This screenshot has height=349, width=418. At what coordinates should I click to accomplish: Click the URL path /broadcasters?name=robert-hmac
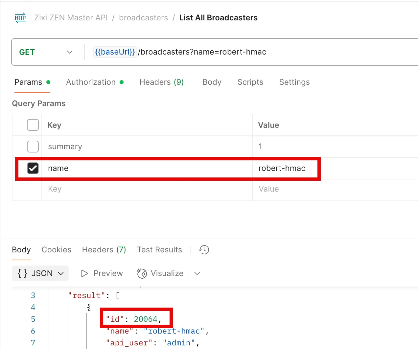click(202, 52)
